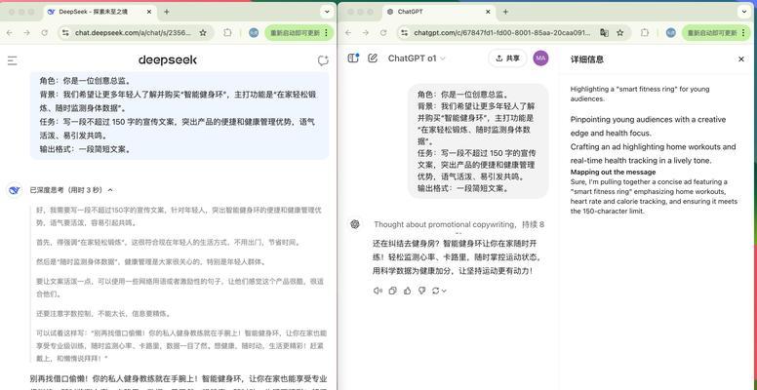Open profile avatar in ChatGPT browser toolbar
Screen dimensions: 757x390
coord(670,33)
